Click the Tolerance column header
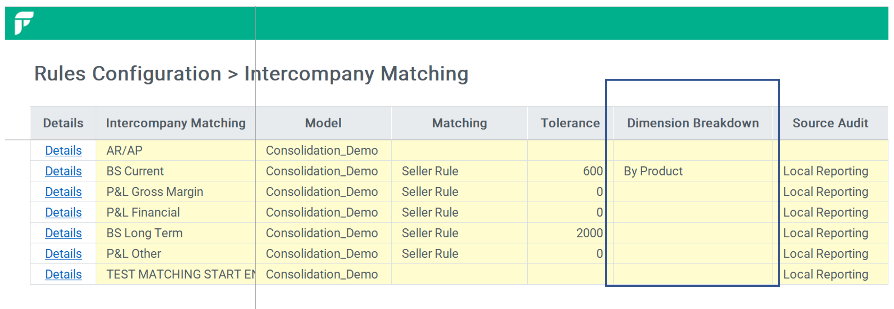The height and width of the screenshot is (309, 894). pyautogui.click(x=570, y=123)
